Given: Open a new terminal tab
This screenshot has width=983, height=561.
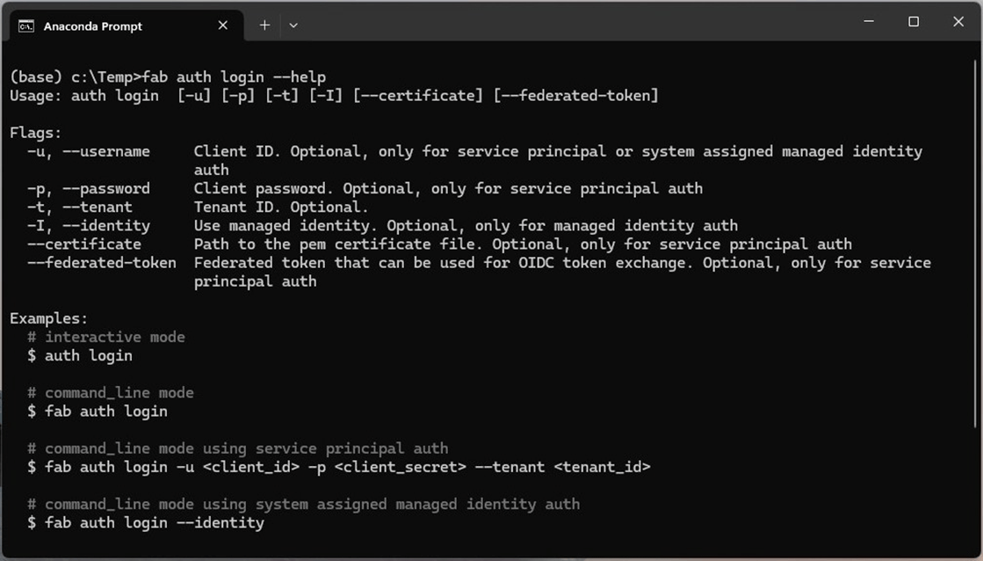Looking at the screenshot, I should (264, 25).
